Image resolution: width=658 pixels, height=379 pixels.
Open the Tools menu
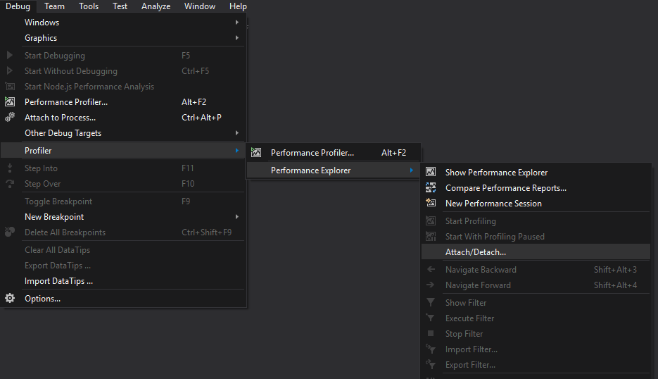[x=89, y=6]
